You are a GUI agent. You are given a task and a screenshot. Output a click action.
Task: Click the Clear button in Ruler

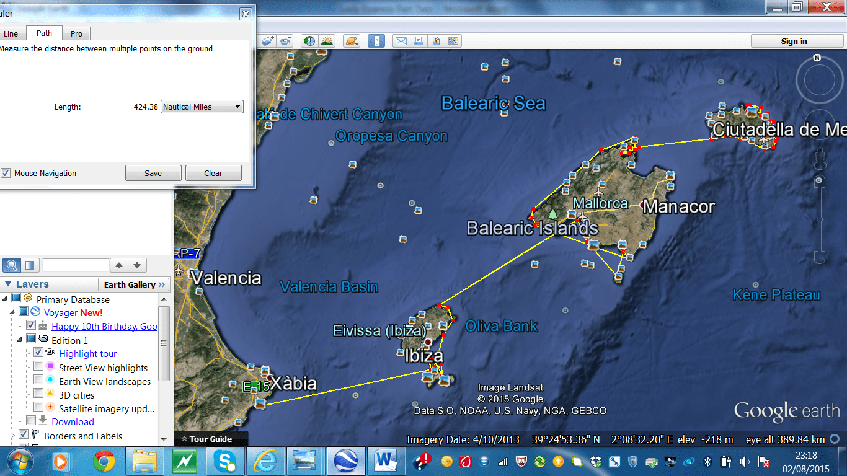pyautogui.click(x=213, y=173)
